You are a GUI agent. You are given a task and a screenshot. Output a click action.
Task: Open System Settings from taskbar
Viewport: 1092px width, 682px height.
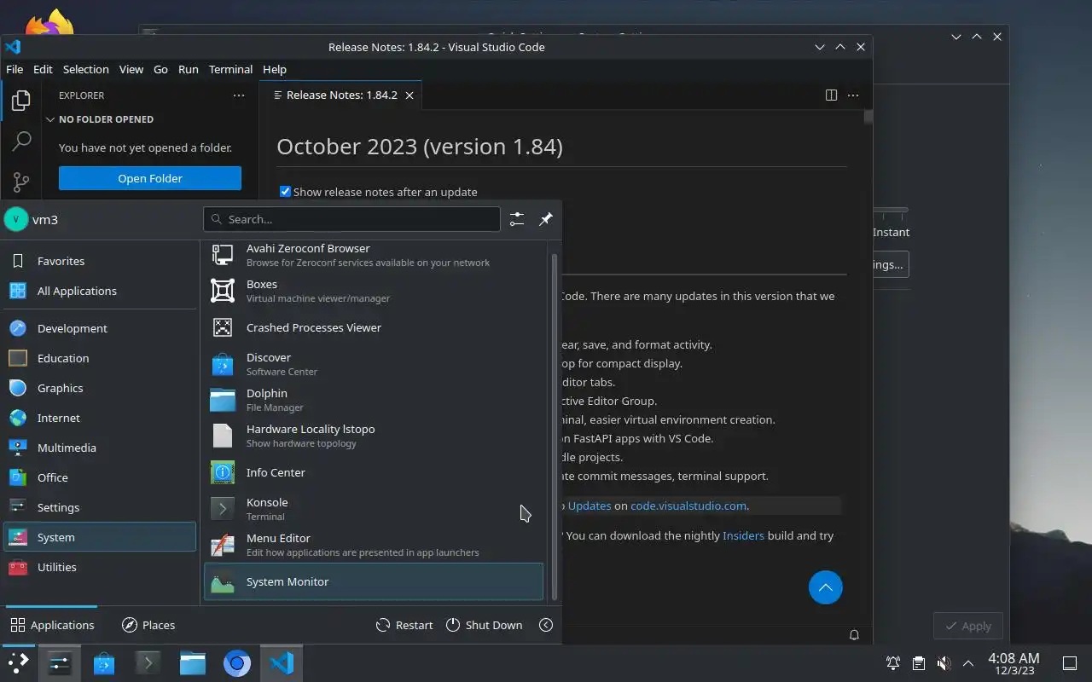click(x=60, y=663)
